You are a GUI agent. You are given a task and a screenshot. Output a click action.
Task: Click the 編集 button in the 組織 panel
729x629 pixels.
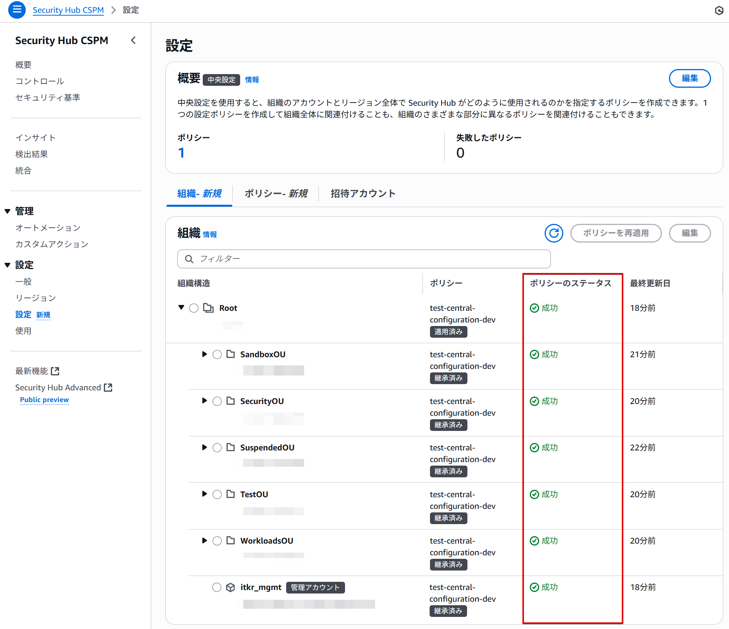point(690,233)
